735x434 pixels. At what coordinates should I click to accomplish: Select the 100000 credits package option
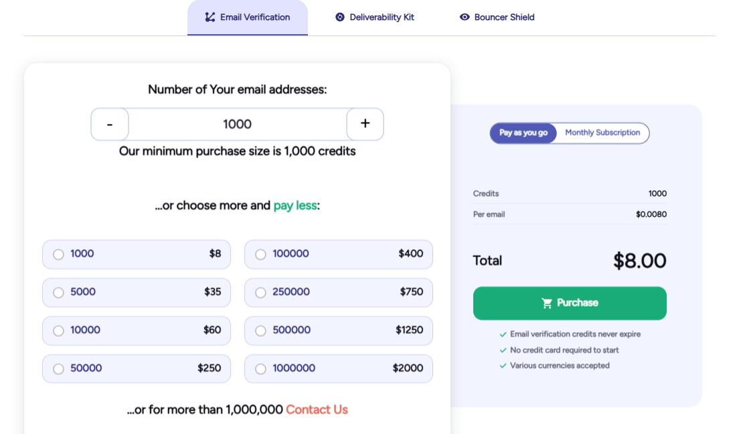pos(260,254)
